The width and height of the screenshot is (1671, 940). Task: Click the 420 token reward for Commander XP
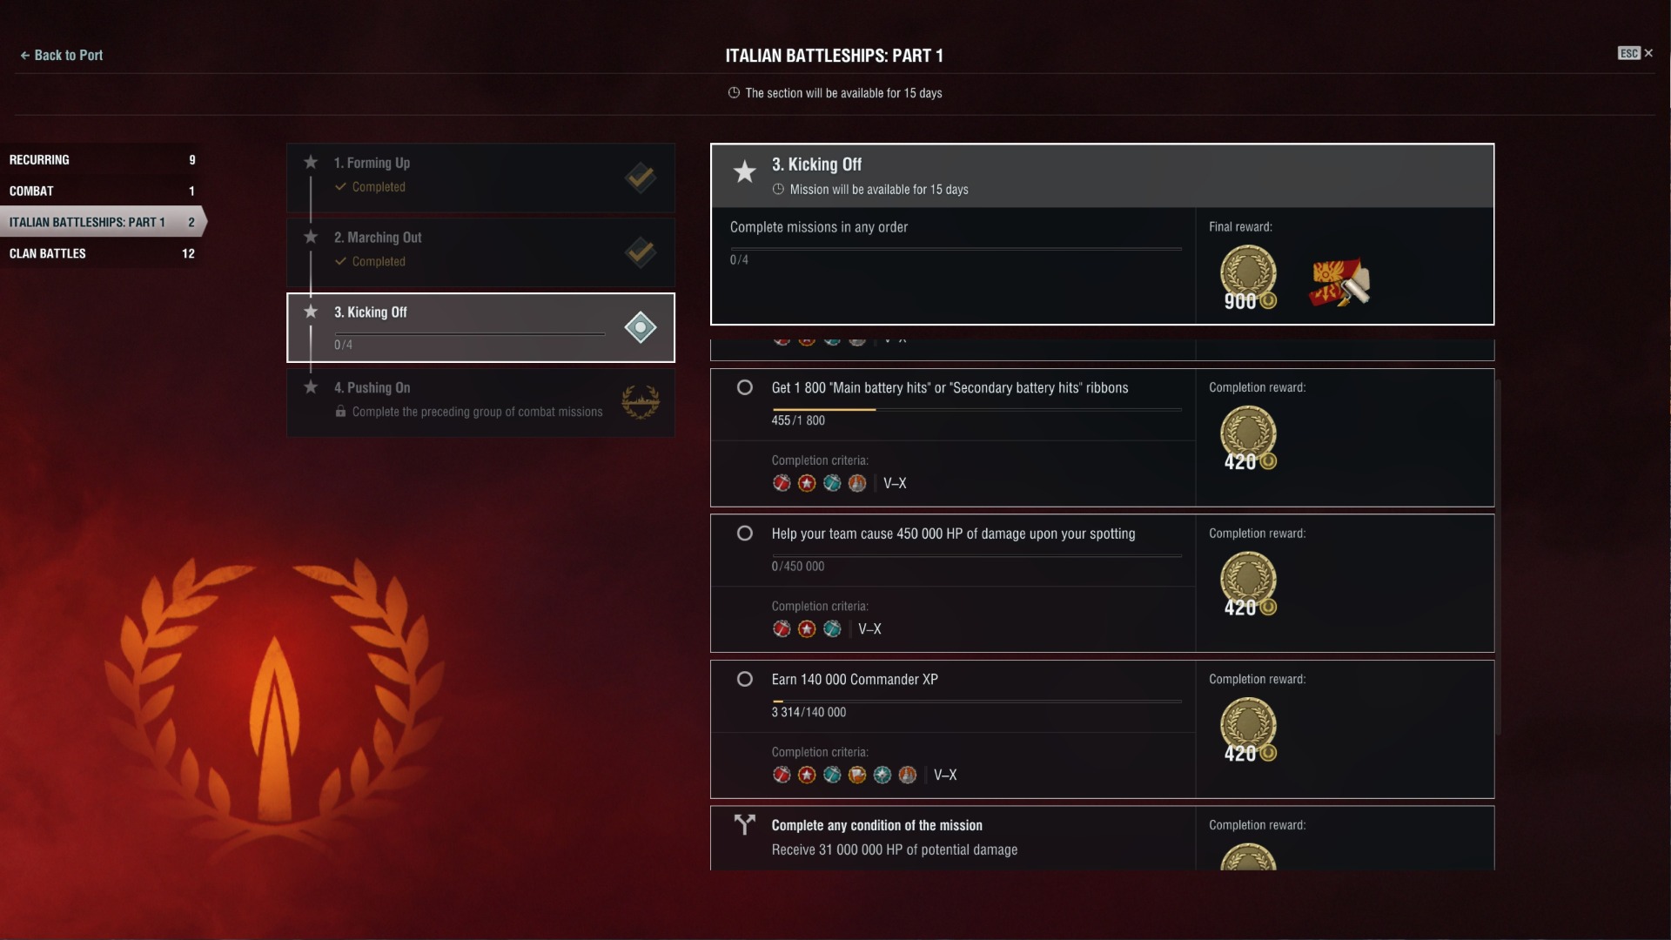pos(1248,730)
